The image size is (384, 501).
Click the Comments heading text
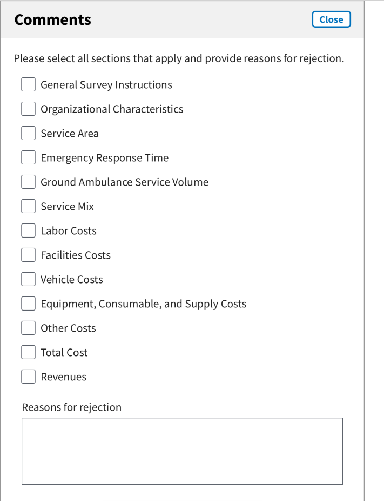(52, 20)
